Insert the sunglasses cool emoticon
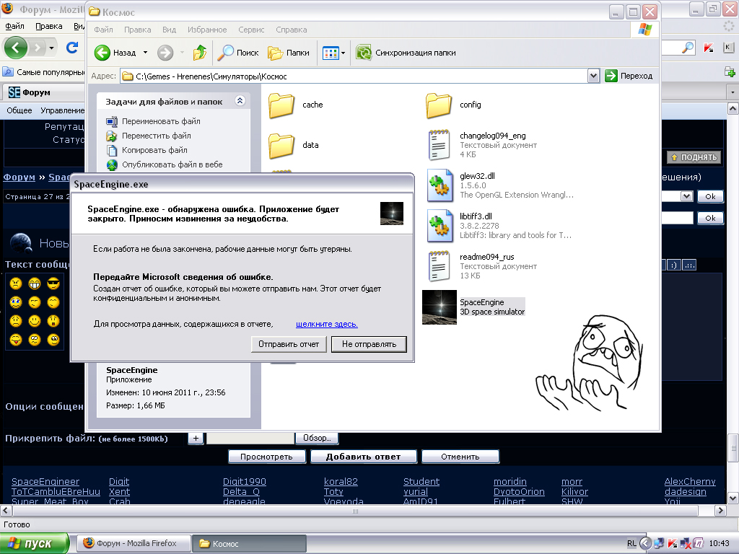The height and width of the screenshot is (554, 739). [53, 283]
